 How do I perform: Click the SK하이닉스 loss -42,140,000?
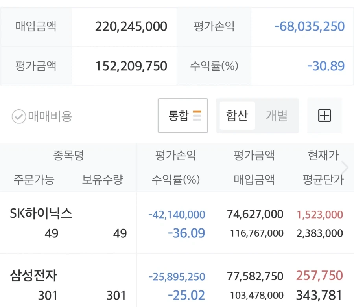click(177, 215)
